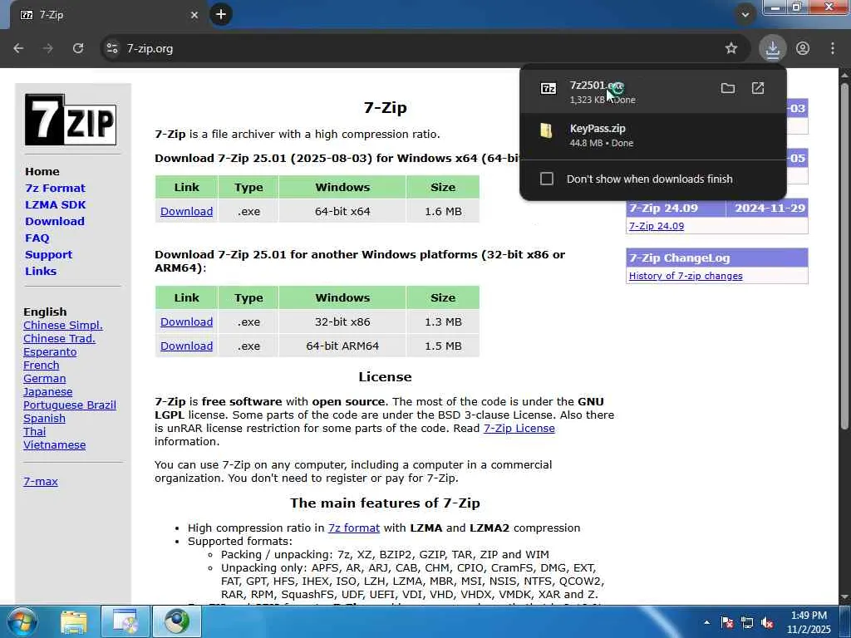The width and height of the screenshot is (851, 638).
Task: Open the KeyPass.zip download entry
Action: 653,135
